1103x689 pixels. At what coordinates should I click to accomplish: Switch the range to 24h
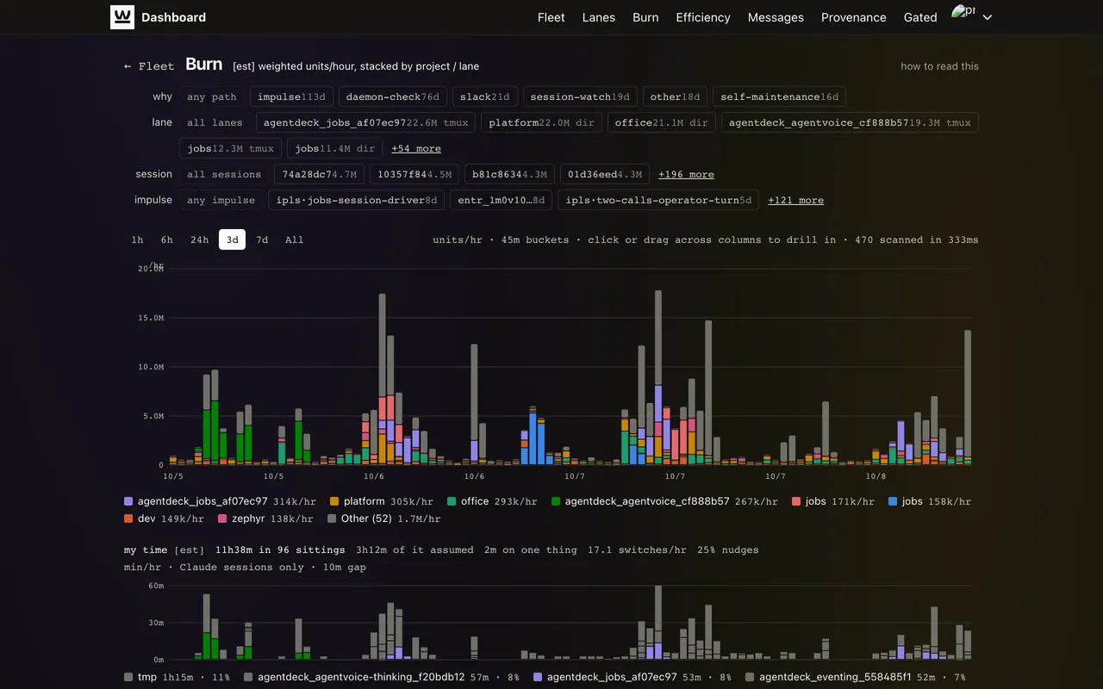[x=200, y=239]
